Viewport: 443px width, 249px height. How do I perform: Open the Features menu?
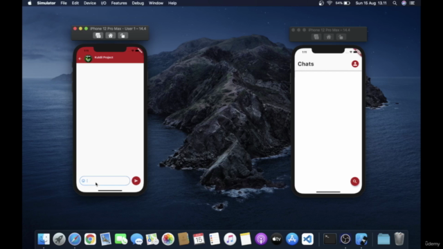click(x=119, y=3)
